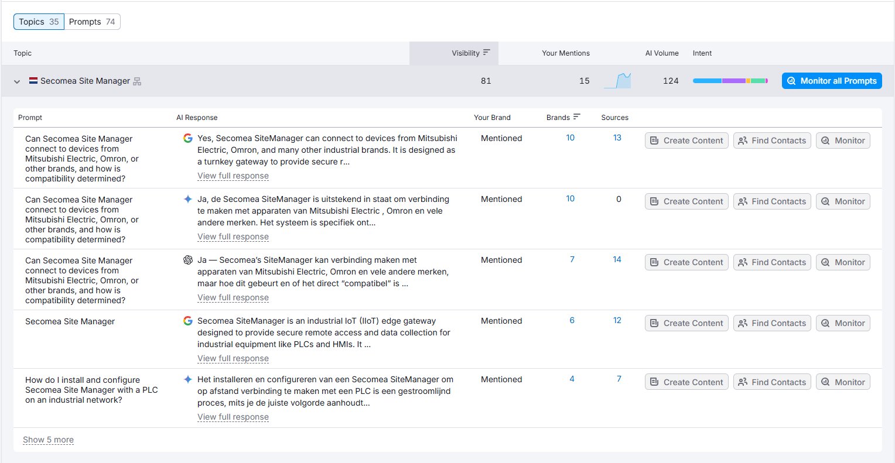
Task: Click the 'How do I install and configure' prompt text
Action: [91, 390]
